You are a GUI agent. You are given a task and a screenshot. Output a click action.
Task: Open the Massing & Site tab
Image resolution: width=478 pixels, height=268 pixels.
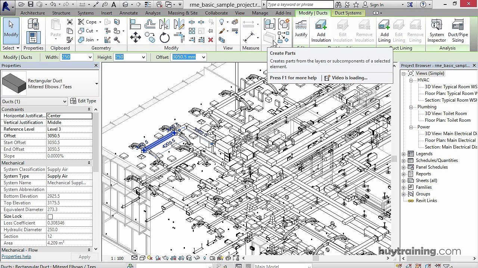point(183,13)
